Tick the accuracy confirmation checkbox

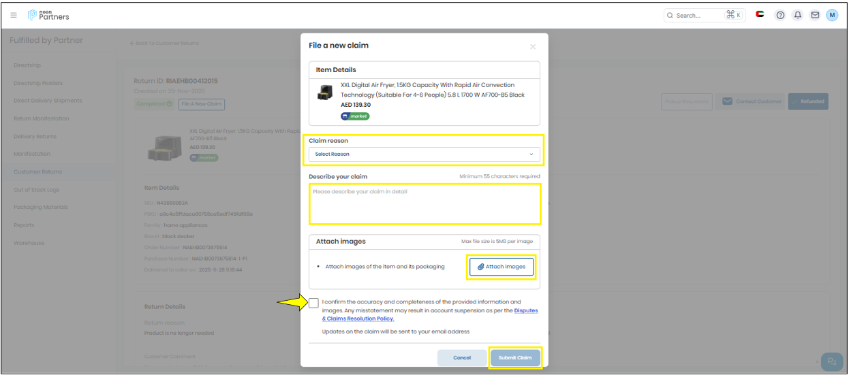(313, 303)
